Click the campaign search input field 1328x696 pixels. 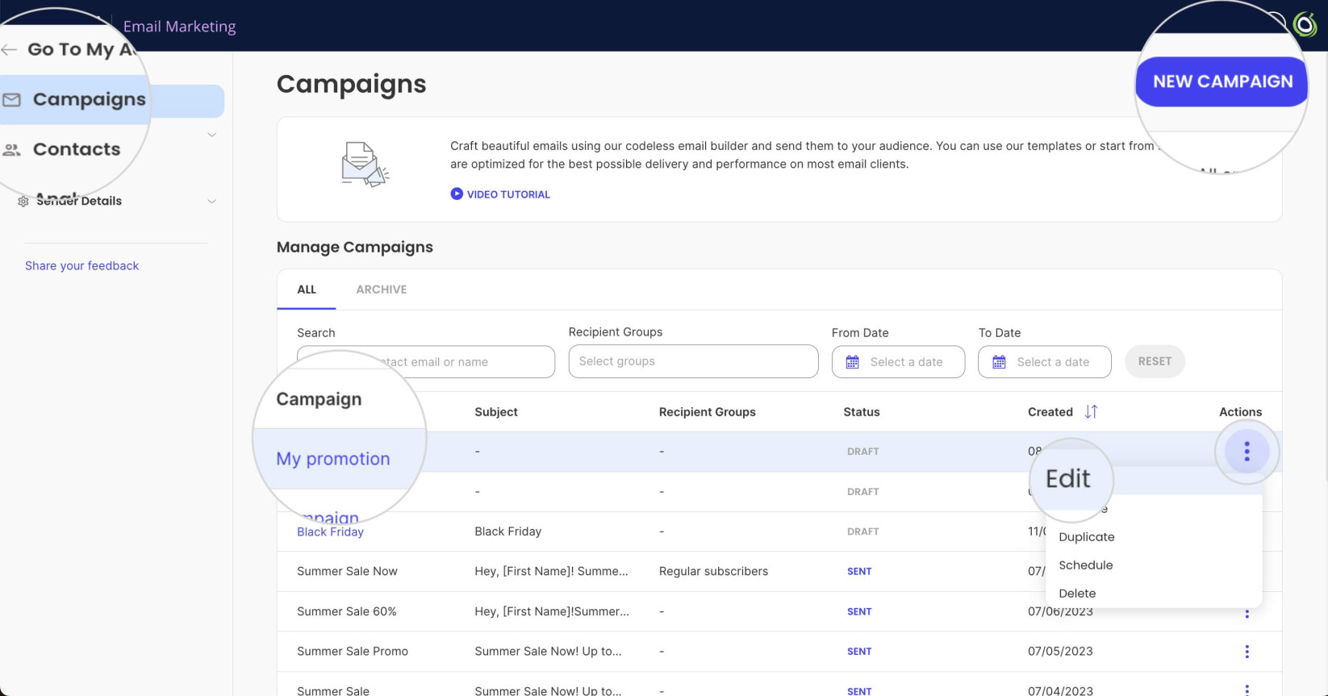click(x=426, y=362)
